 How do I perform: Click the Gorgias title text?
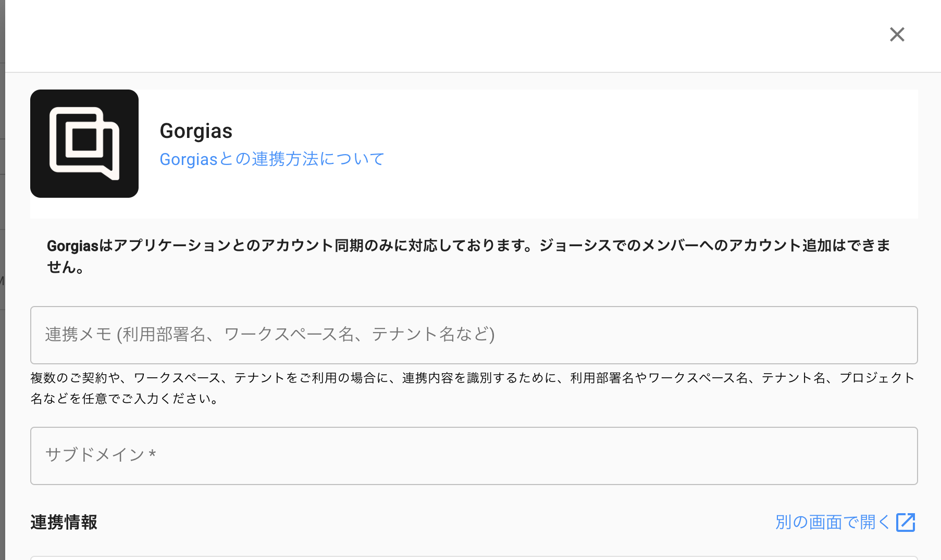[196, 131]
